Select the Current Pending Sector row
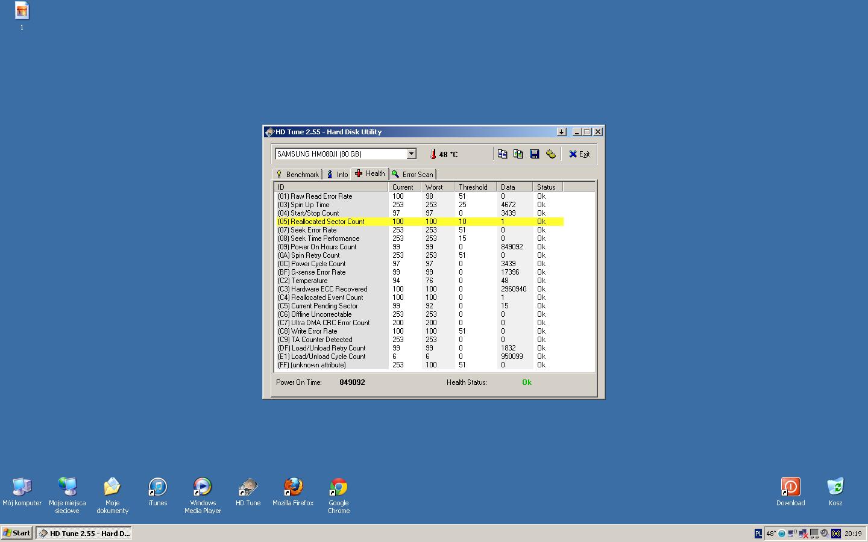 (419, 306)
